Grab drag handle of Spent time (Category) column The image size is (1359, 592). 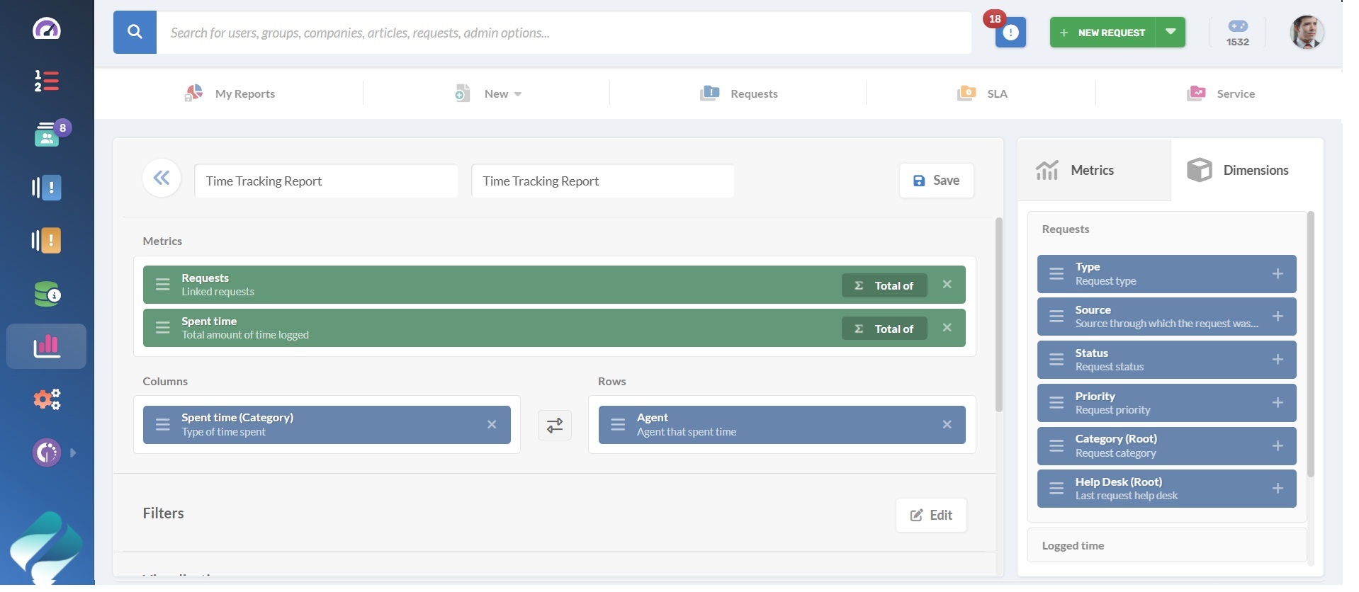click(163, 425)
